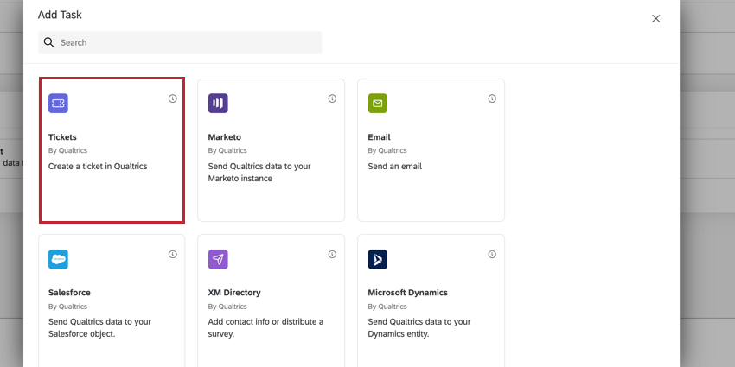Open info icon on Email card

coord(492,98)
